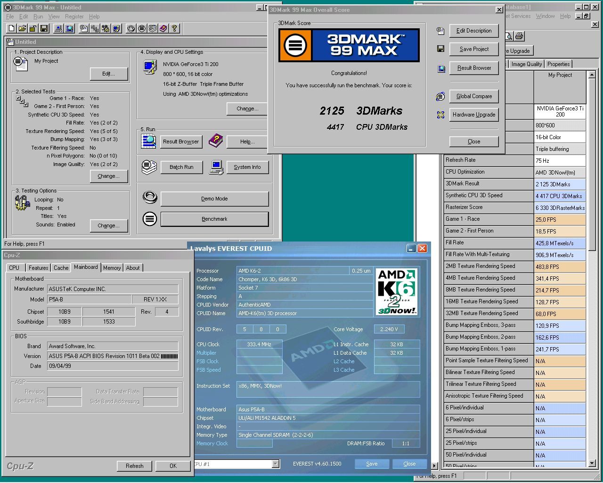Viewport: 603px width, 483px height.
Task: Click the Demo Mode disc icon
Action: coord(149,198)
